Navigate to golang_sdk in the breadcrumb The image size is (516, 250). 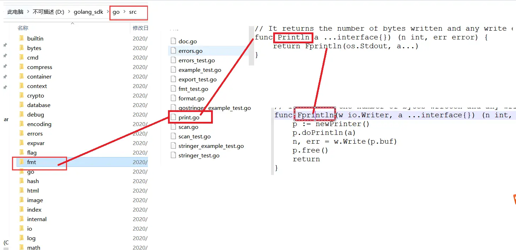click(x=88, y=12)
